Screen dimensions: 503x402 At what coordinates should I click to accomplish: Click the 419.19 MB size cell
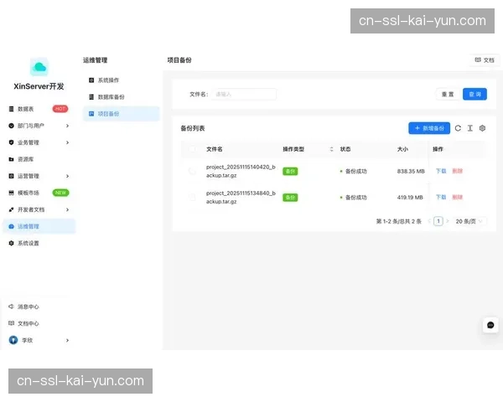tap(410, 197)
